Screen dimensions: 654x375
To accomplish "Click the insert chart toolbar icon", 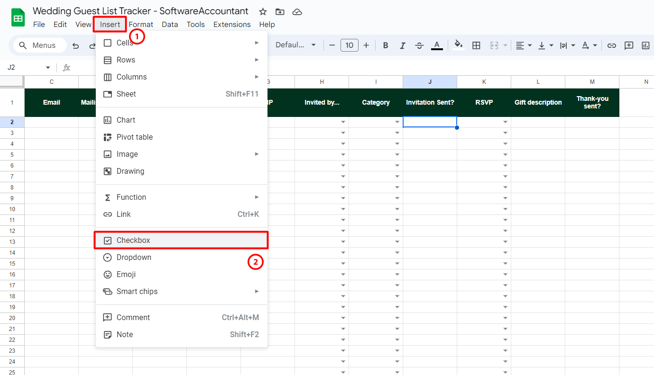I will point(645,45).
